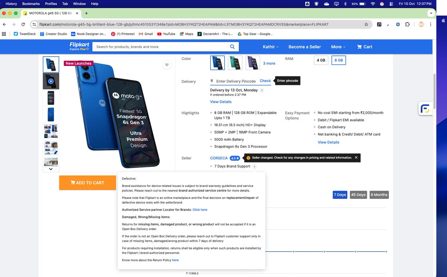Open the Window menu
Viewport: 447px width, 277px height.
coord(79,4)
